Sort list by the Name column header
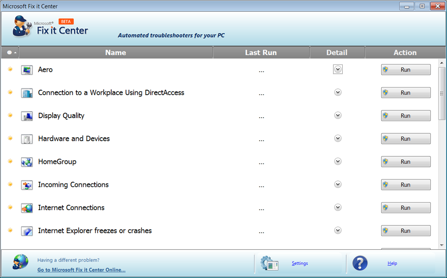447x278 pixels. 116,52
